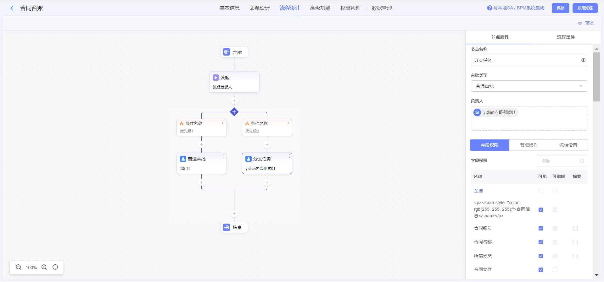Viewport: 604px width, 282px height.
Task: Click the back arrow beside 合同台账
Action: tap(12, 8)
